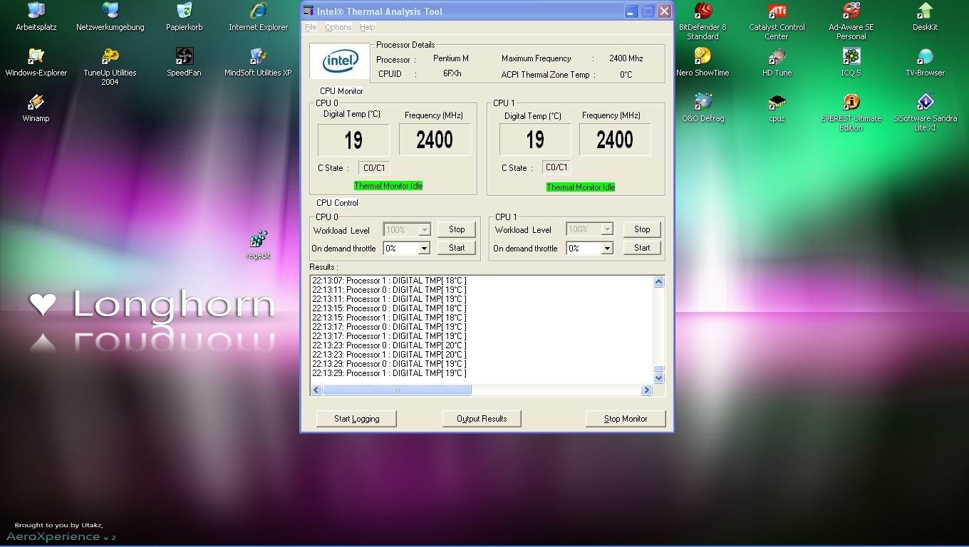Image resolution: width=969 pixels, height=547 pixels.
Task: Launch the SpeedFan desktop icon
Action: (x=184, y=63)
